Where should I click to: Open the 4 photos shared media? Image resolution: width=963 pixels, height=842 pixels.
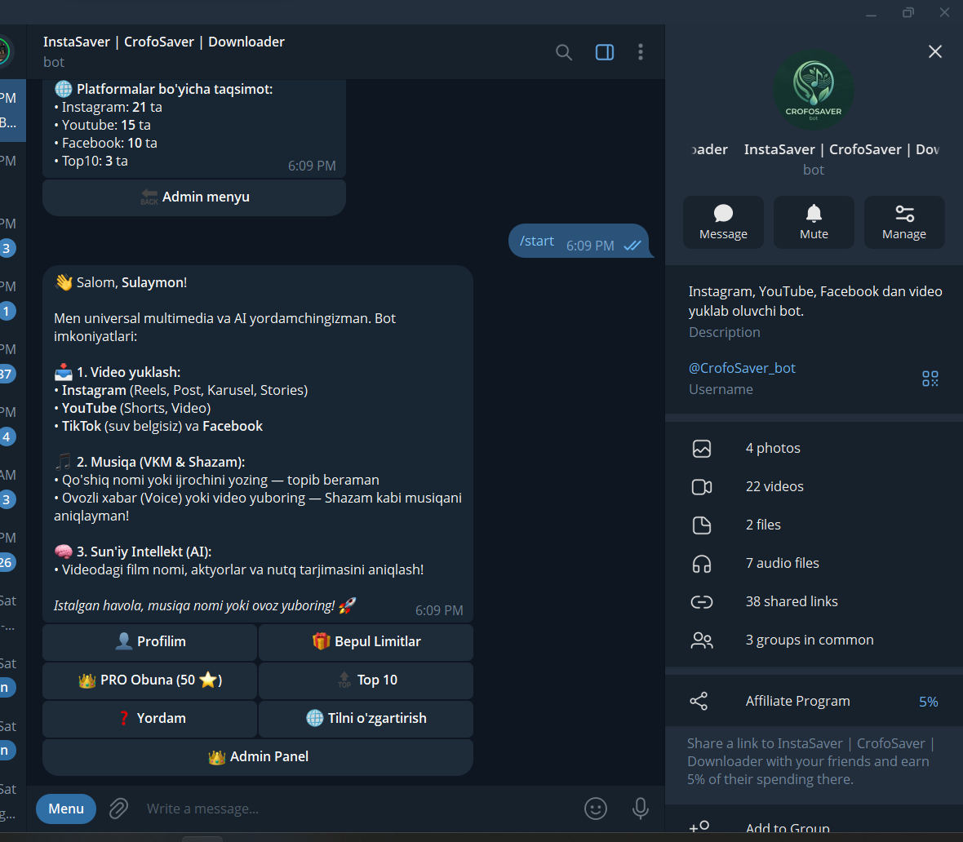click(x=814, y=448)
